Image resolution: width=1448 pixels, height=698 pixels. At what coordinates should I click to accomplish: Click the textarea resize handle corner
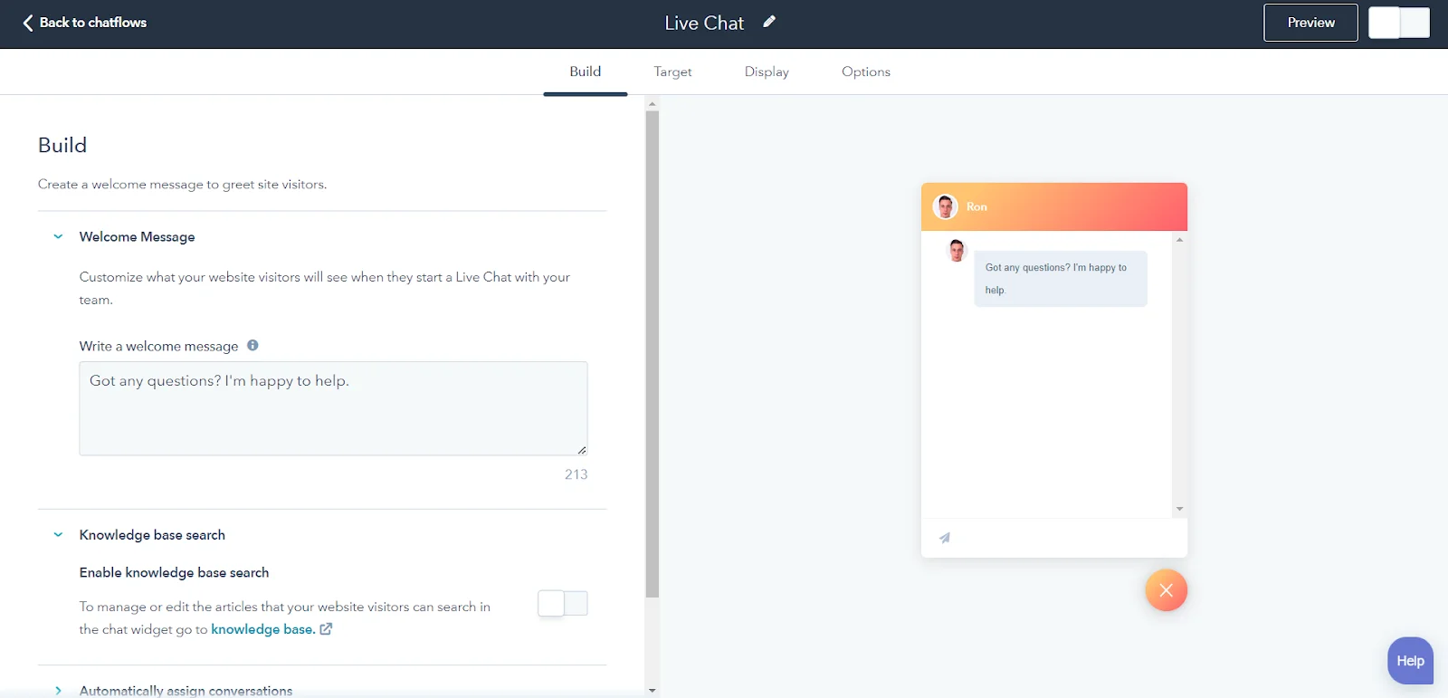point(581,449)
